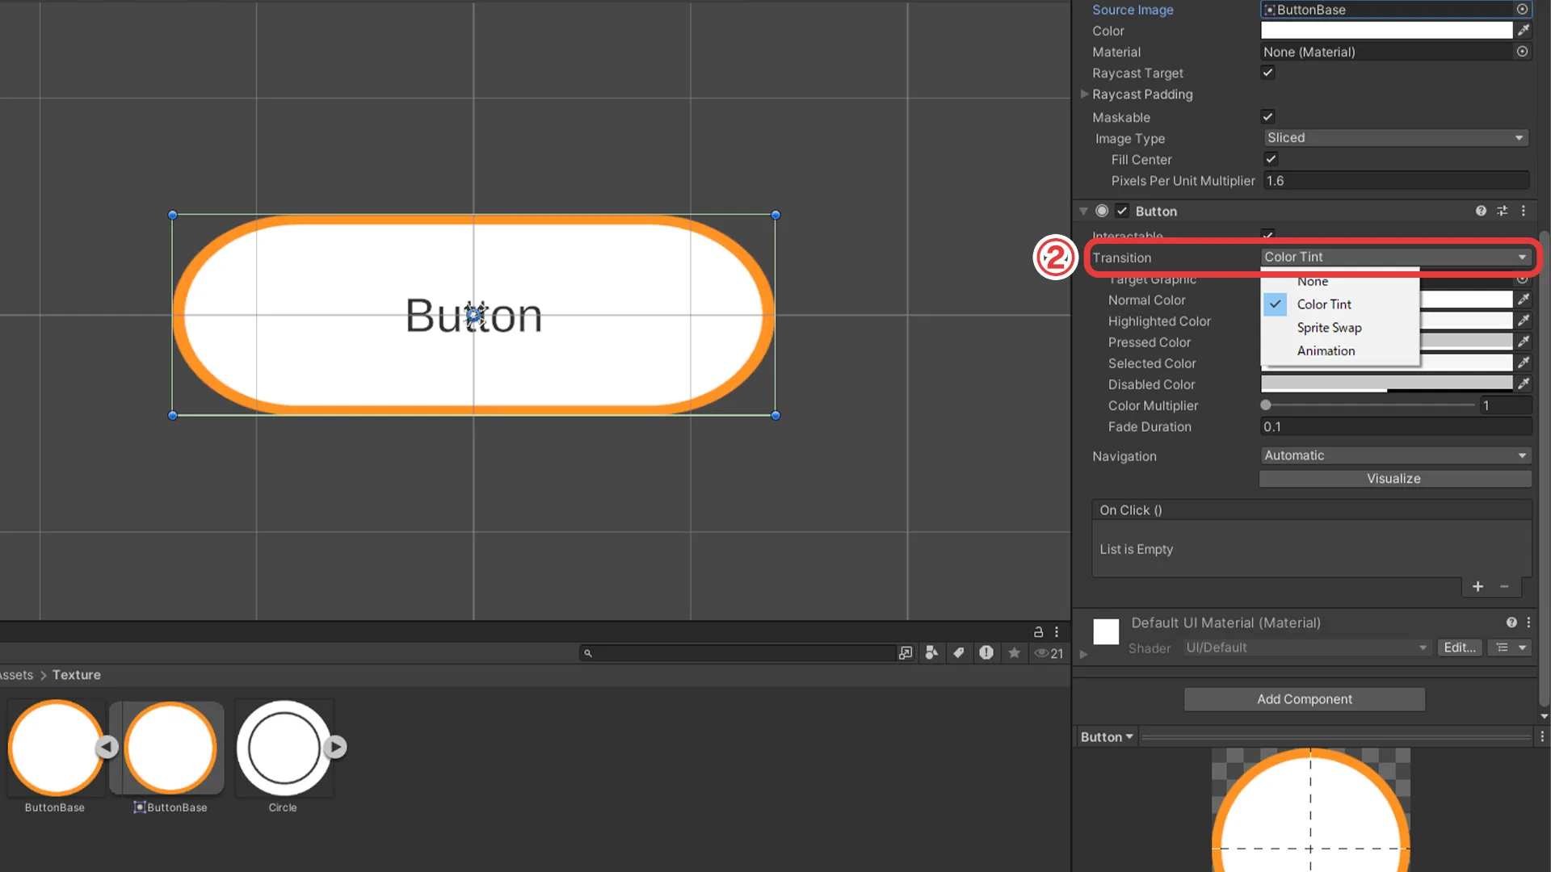Uncheck Fill Center checkbox
Image resolution: width=1551 pixels, height=872 pixels.
coord(1271,159)
